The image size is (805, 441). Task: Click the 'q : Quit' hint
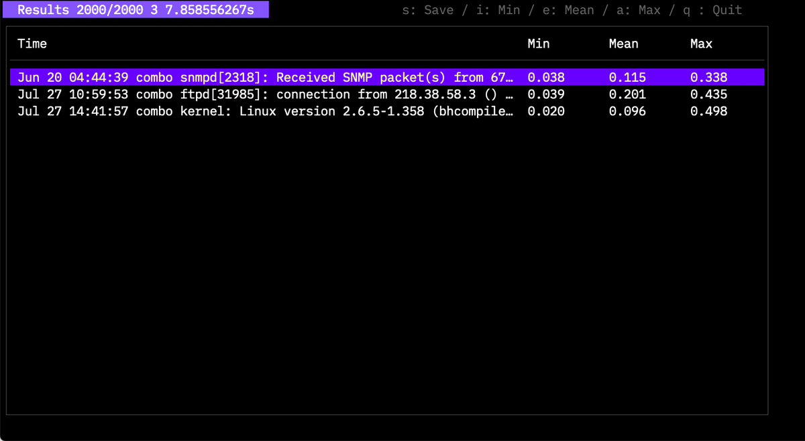[x=712, y=10]
